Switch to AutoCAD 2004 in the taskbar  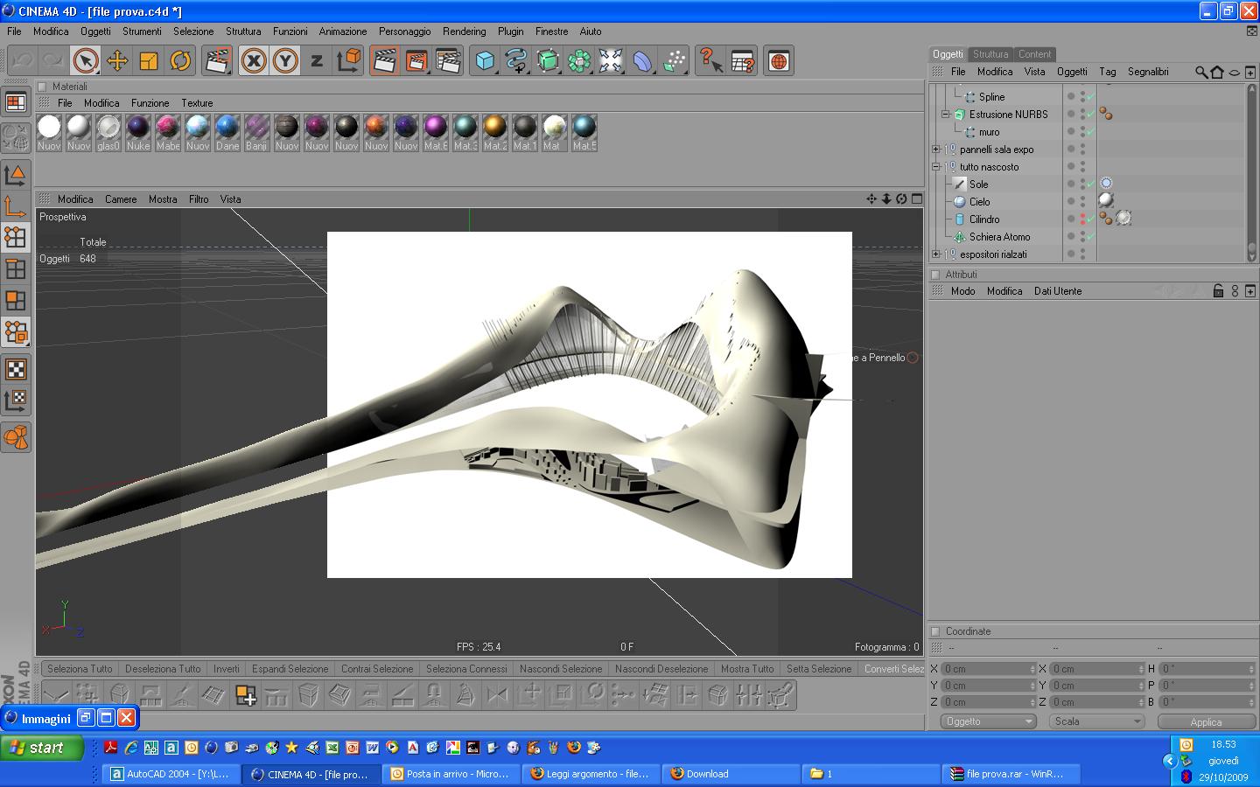(171, 774)
